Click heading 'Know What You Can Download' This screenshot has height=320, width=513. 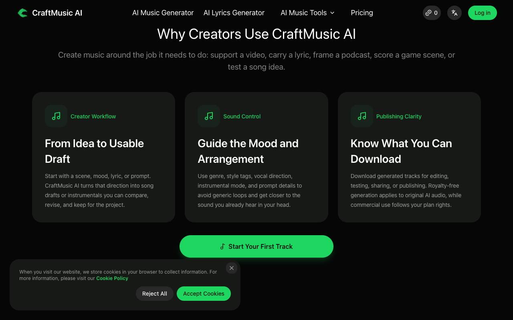coord(401,151)
